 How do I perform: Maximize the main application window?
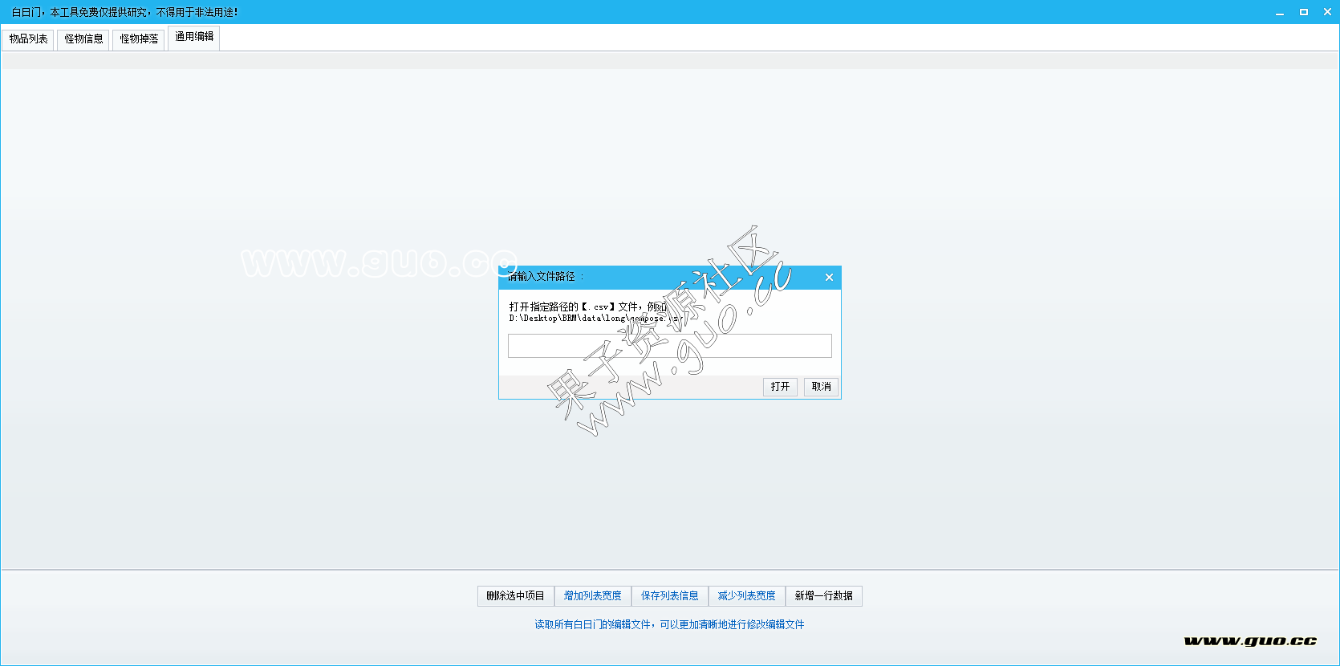coord(1304,12)
